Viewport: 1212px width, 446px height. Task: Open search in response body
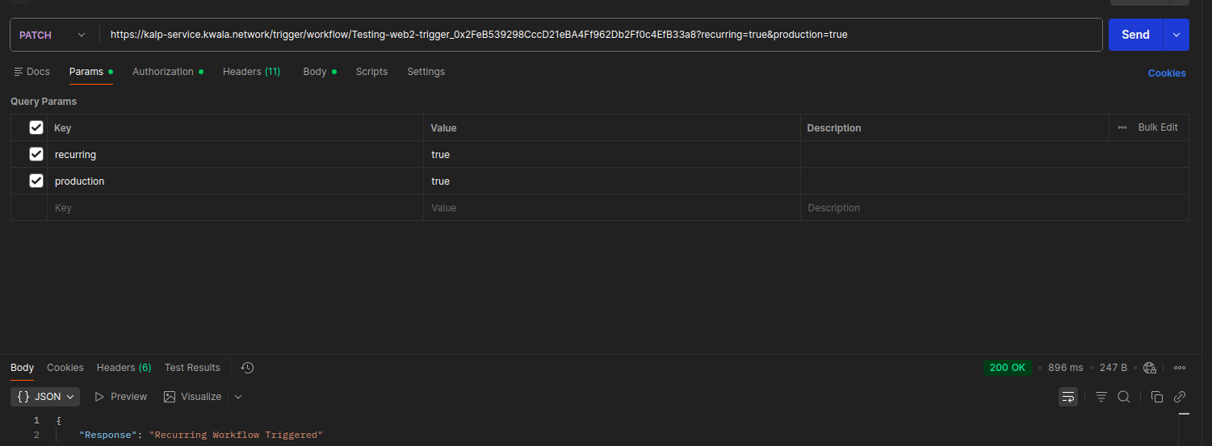(x=1123, y=397)
